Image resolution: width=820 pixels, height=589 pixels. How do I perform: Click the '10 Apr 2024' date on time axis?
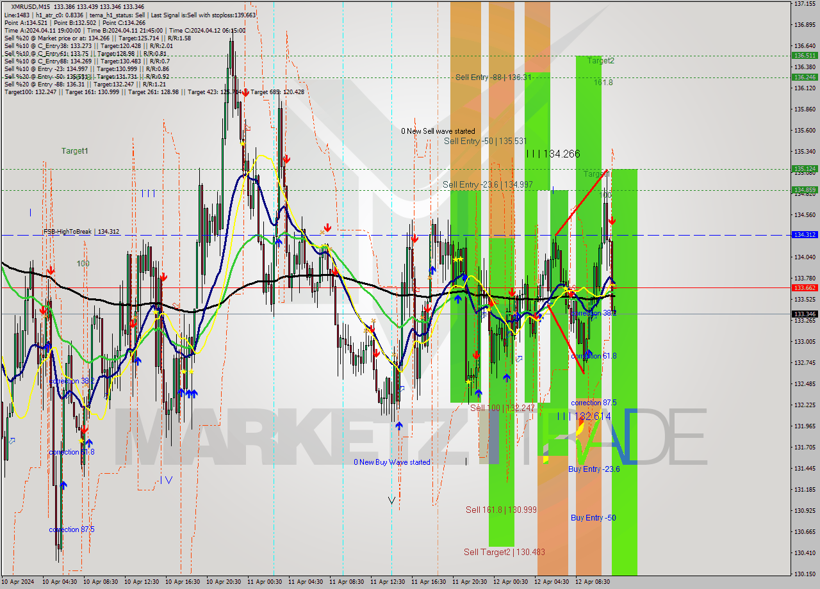(x=19, y=582)
